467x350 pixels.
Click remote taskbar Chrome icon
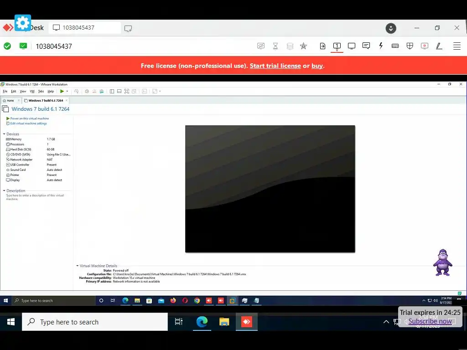197,301
